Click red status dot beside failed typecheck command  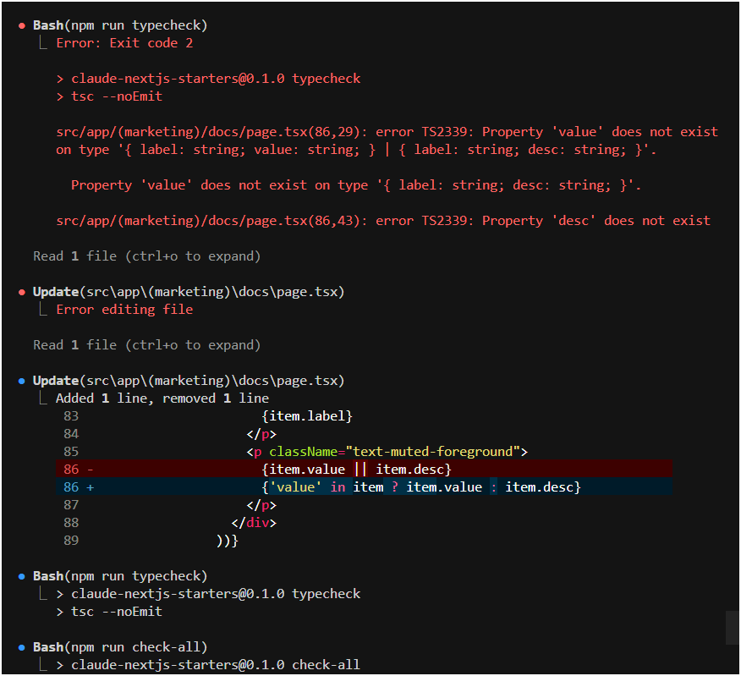20,25
